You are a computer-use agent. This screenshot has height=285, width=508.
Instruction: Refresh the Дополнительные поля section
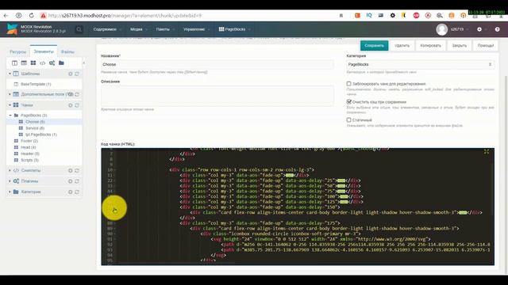77,94
